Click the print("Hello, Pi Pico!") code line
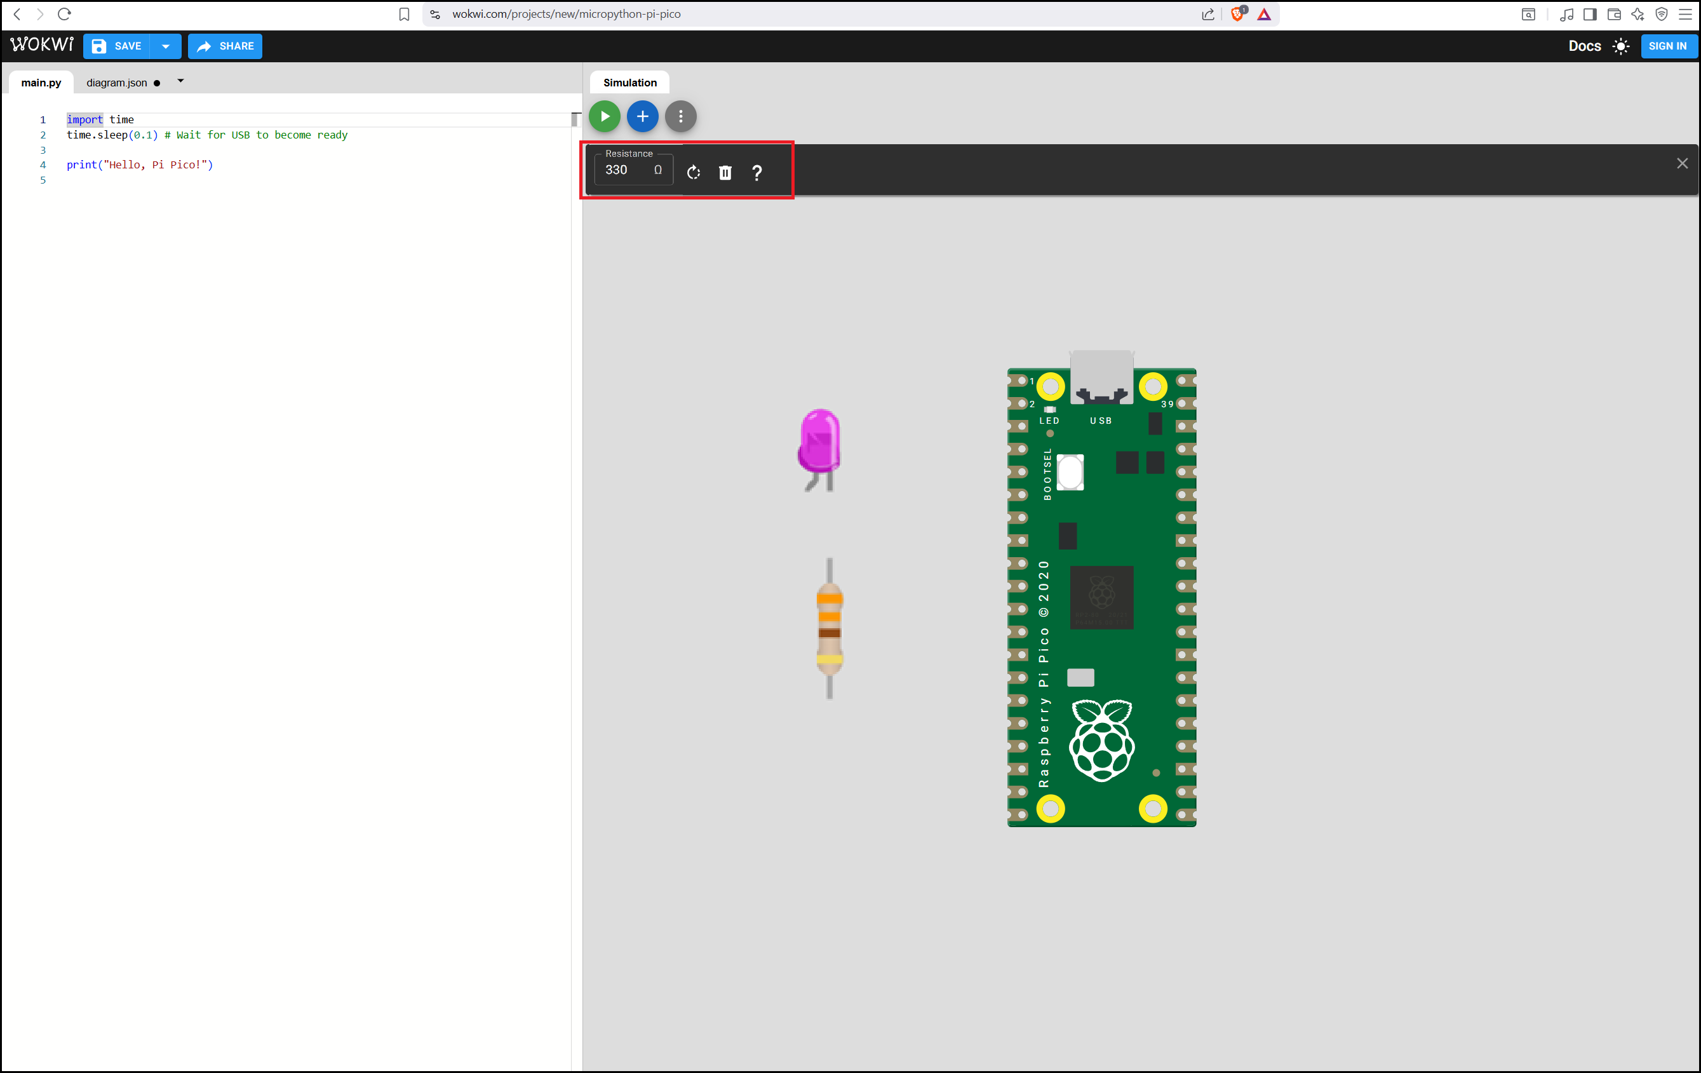This screenshot has height=1073, width=1701. click(140, 165)
